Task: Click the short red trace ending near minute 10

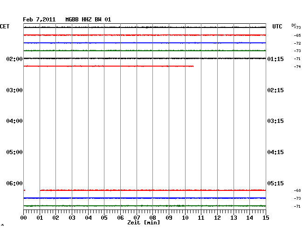Action: pos(109,66)
